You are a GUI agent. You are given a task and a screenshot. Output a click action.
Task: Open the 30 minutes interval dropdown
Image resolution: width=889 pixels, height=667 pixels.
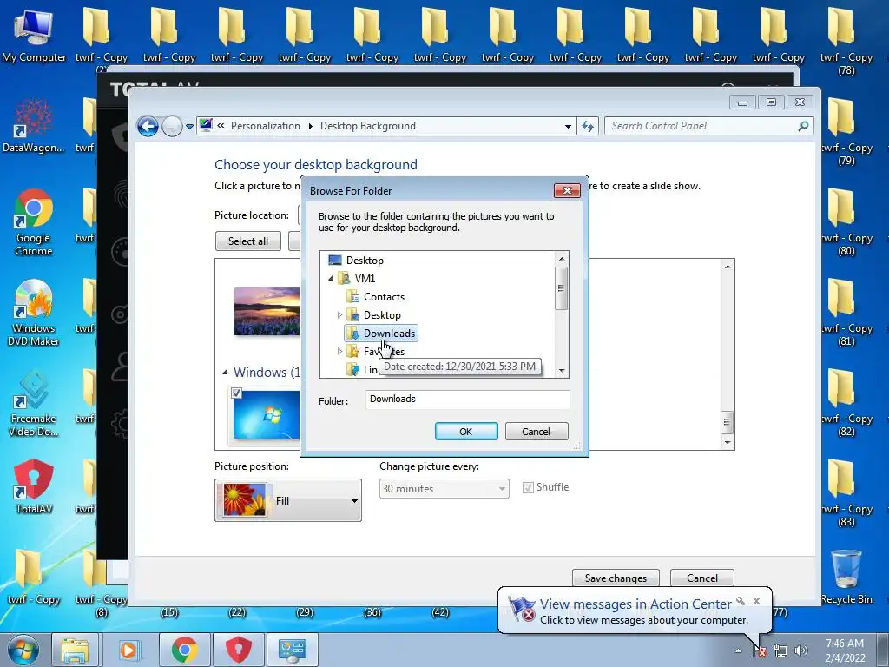[444, 488]
